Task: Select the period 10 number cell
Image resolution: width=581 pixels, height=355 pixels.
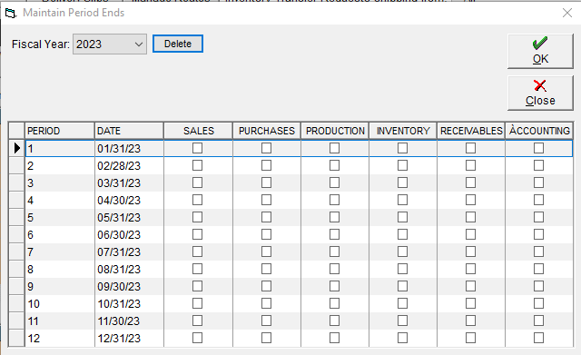Action: pyautogui.click(x=60, y=304)
